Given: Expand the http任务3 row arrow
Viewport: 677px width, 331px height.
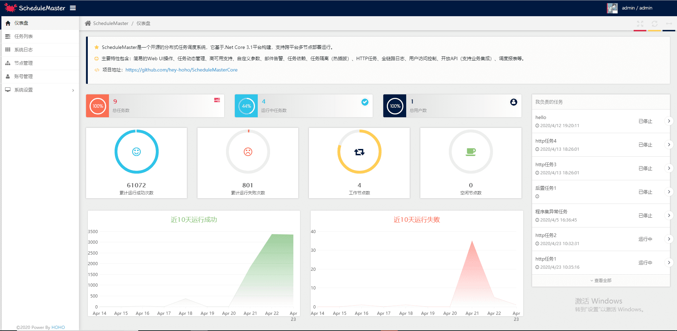Looking at the screenshot, I should (669, 168).
